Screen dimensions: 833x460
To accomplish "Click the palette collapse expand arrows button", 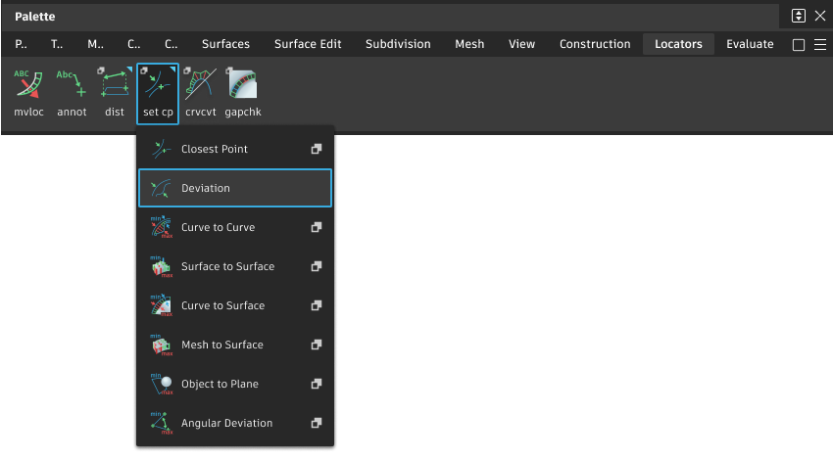I will coord(799,16).
